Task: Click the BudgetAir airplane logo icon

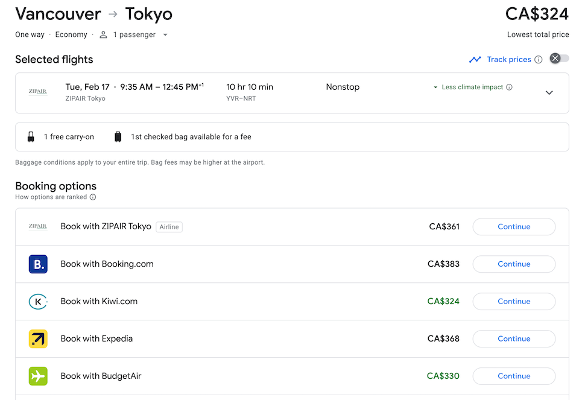Action: [x=38, y=376]
